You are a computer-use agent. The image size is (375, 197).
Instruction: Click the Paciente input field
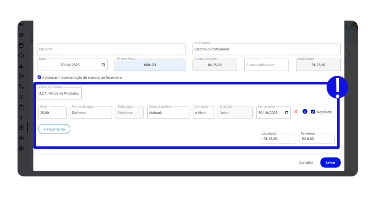[111, 49]
